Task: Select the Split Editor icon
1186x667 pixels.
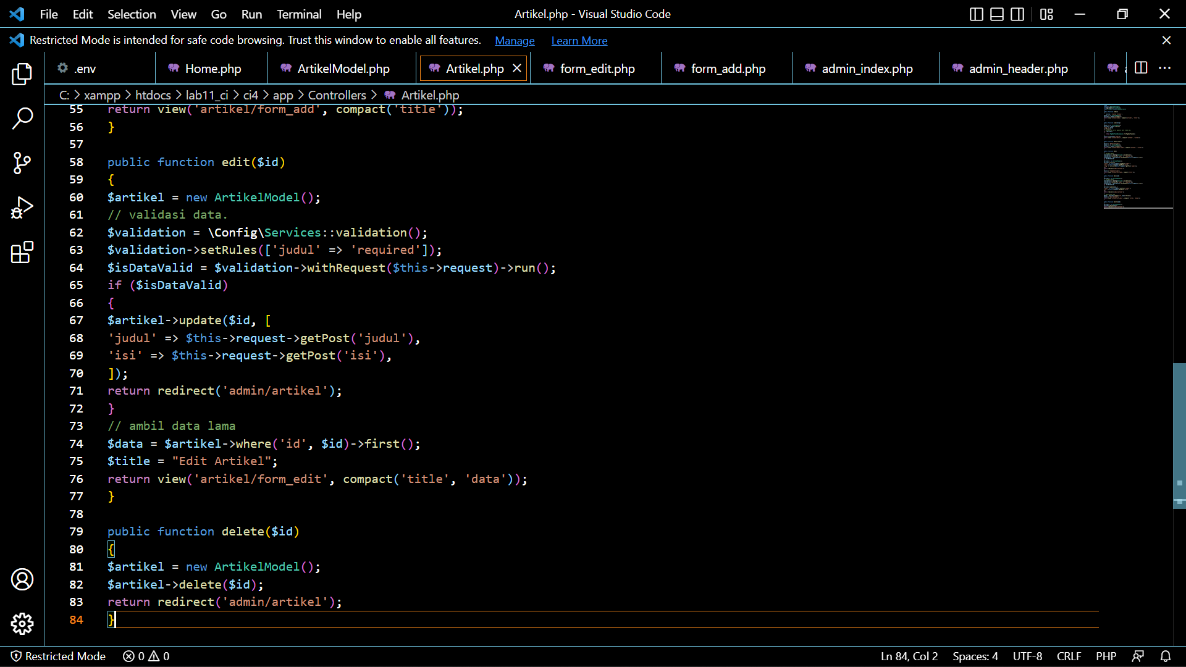Action: pyautogui.click(x=1140, y=68)
